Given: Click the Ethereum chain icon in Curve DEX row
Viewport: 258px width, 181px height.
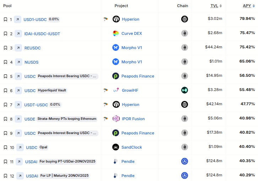Looking at the screenshot, I should pyautogui.click(x=184, y=33).
